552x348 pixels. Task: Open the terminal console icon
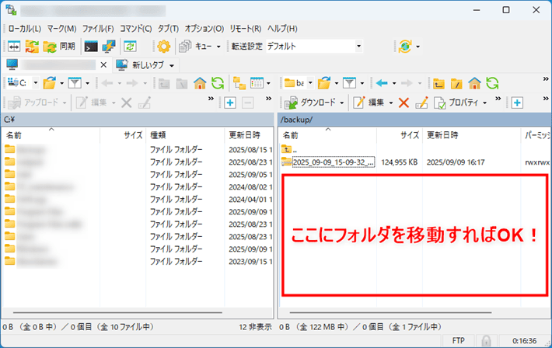[x=91, y=47]
